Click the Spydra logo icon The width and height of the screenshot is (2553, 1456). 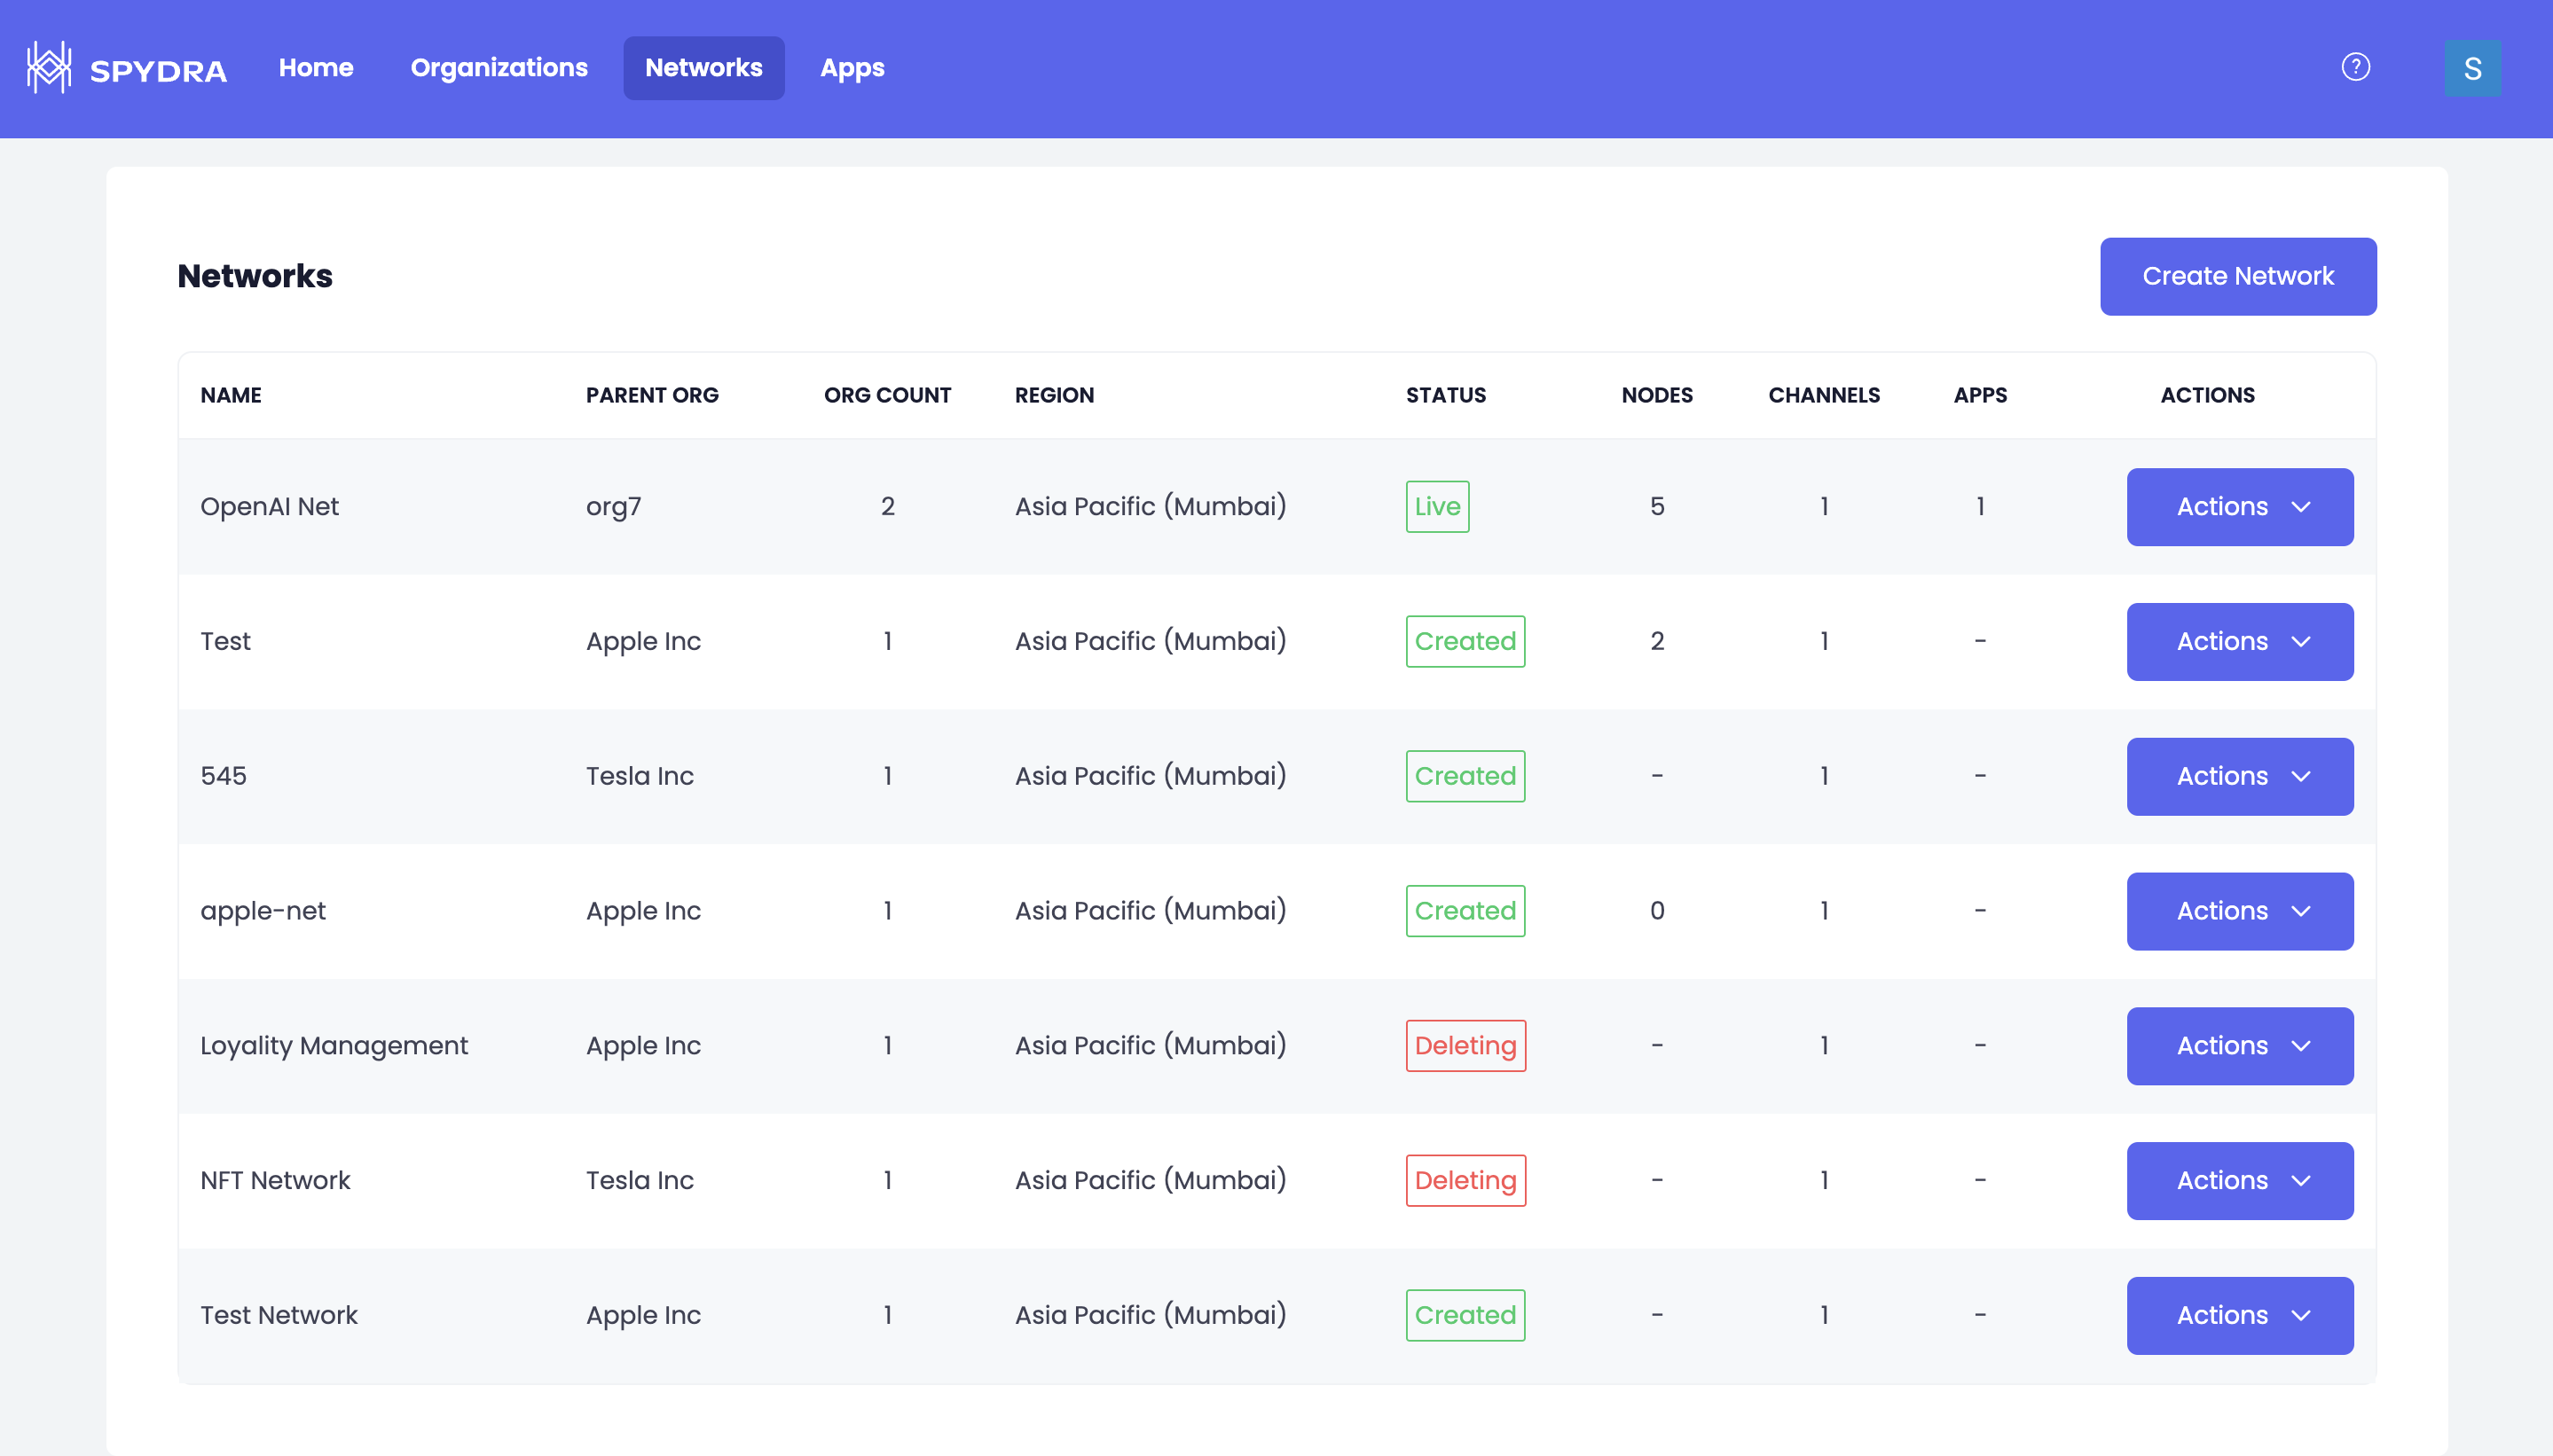pos(48,68)
